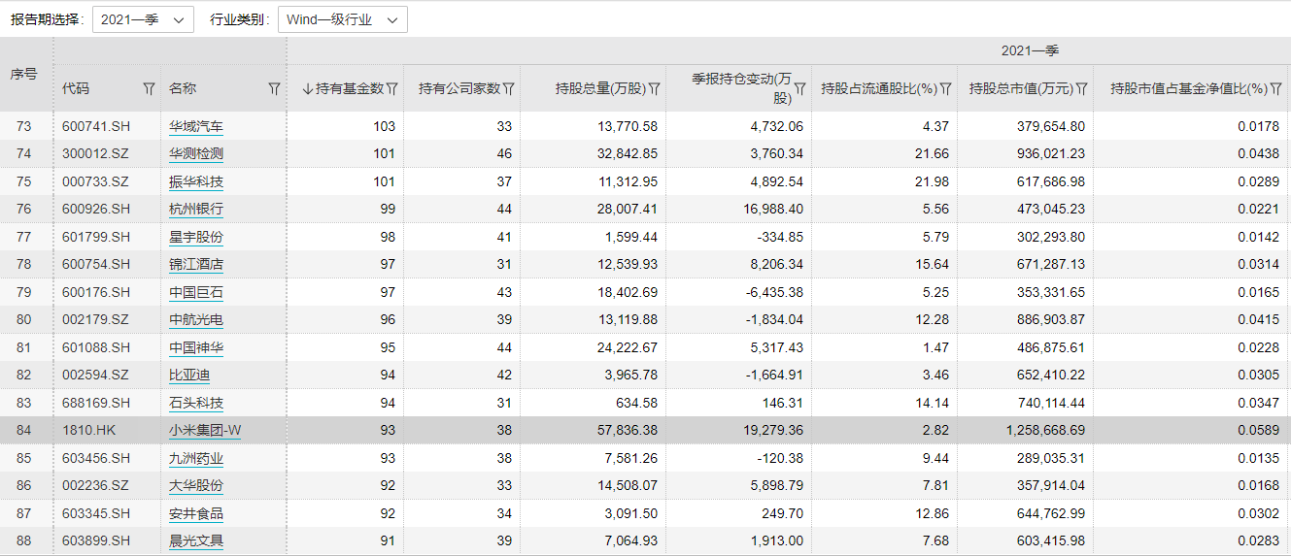Viewport: 1291px width, 556px height.
Task: Expand the 行业类别 Wind一级行业 dropdown
Action: pos(342,19)
